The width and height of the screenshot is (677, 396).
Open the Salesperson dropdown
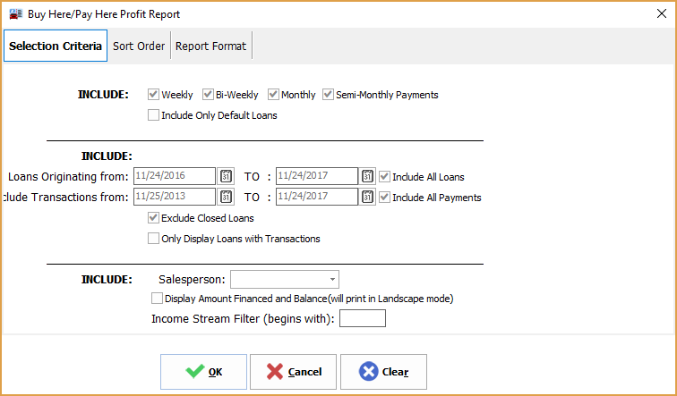tap(332, 279)
